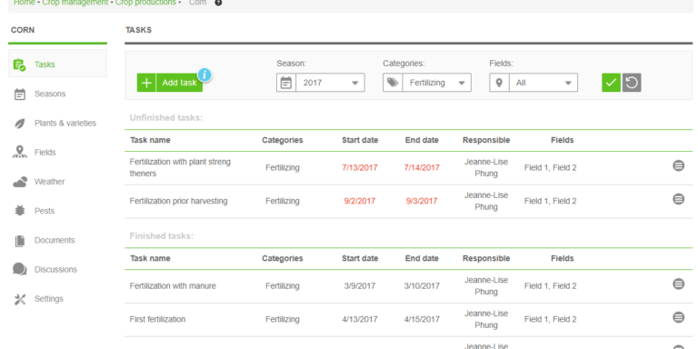Apply filters with the green checkmark button
698x349 pixels.
click(611, 83)
